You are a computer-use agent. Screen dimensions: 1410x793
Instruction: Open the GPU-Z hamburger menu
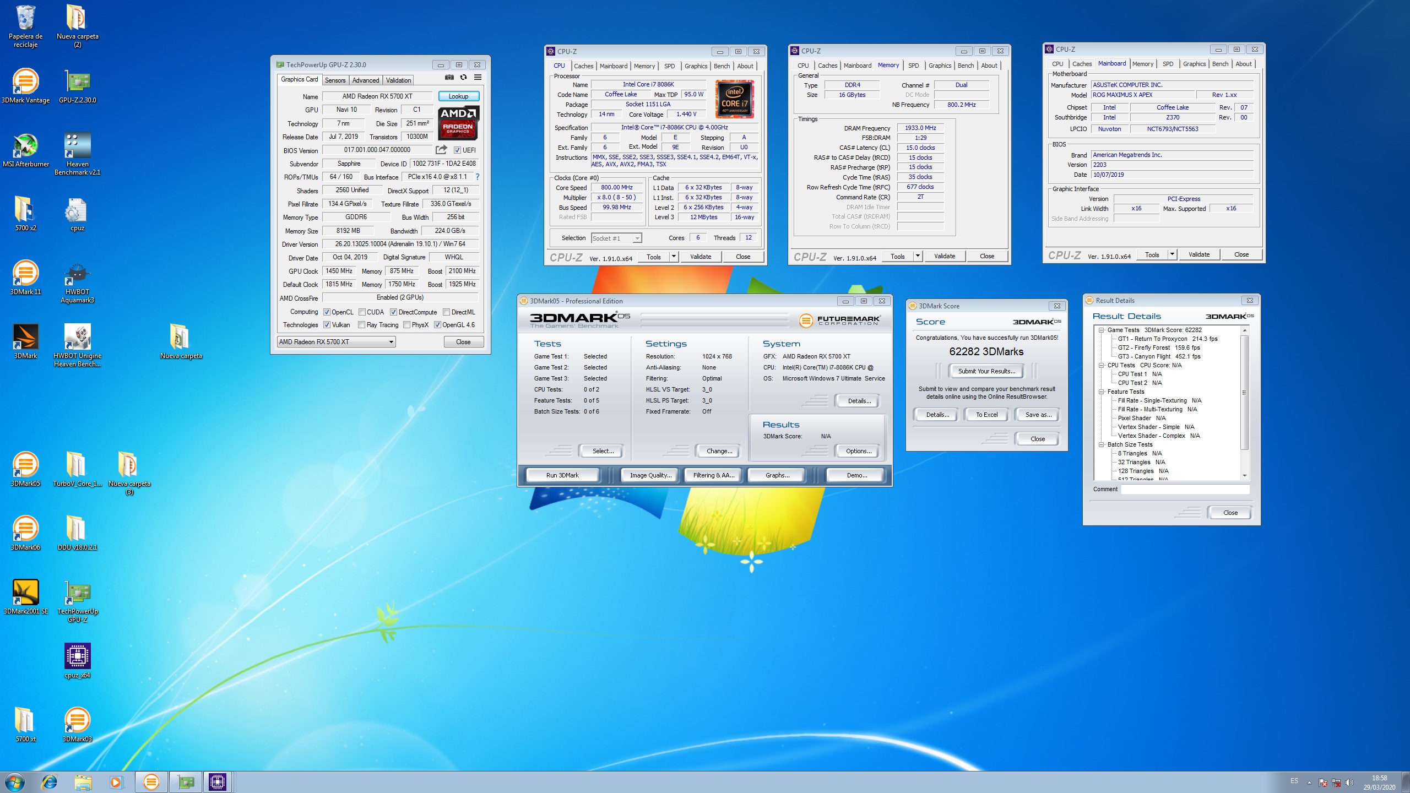pos(478,78)
